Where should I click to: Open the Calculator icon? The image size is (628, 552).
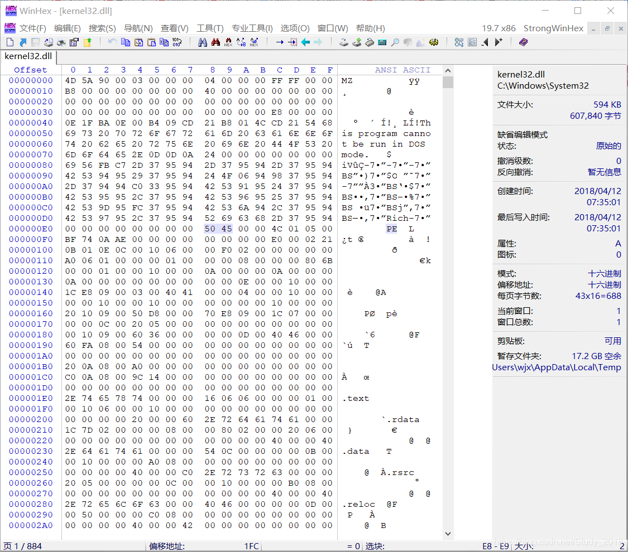[x=382, y=42]
